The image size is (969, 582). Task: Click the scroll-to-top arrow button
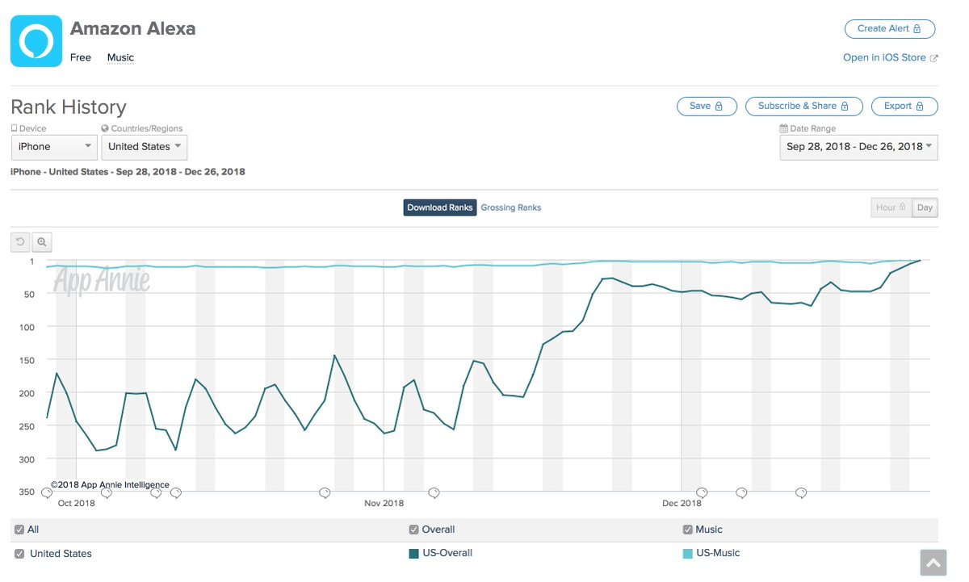coord(932,563)
